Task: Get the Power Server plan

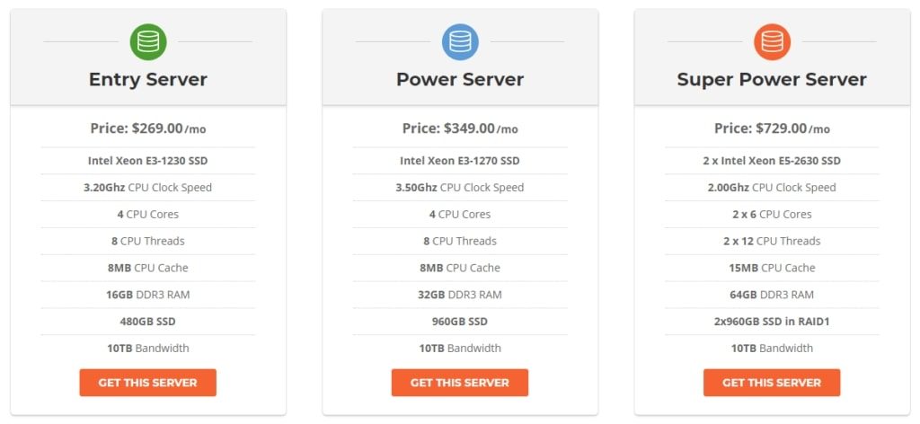Action: pyautogui.click(x=460, y=383)
